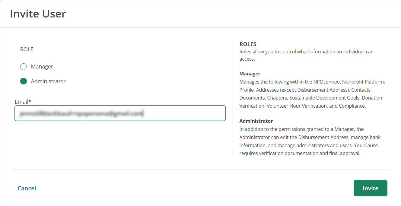Click the ROLES heading in help panel
The width and height of the screenshot is (401, 206).
point(248,44)
